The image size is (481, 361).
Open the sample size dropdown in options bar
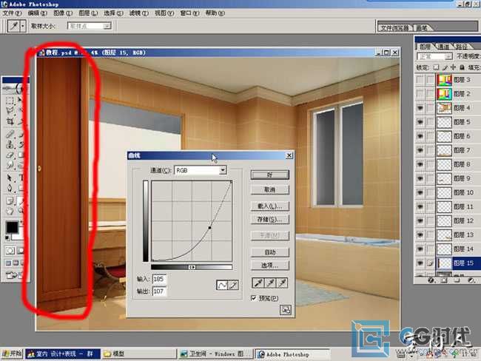[x=89, y=26]
